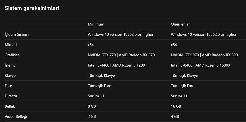Click the recommended memory value 16 GB
Viewport: 246px width, 122px height.
pyautogui.click(x=176, y=106)
